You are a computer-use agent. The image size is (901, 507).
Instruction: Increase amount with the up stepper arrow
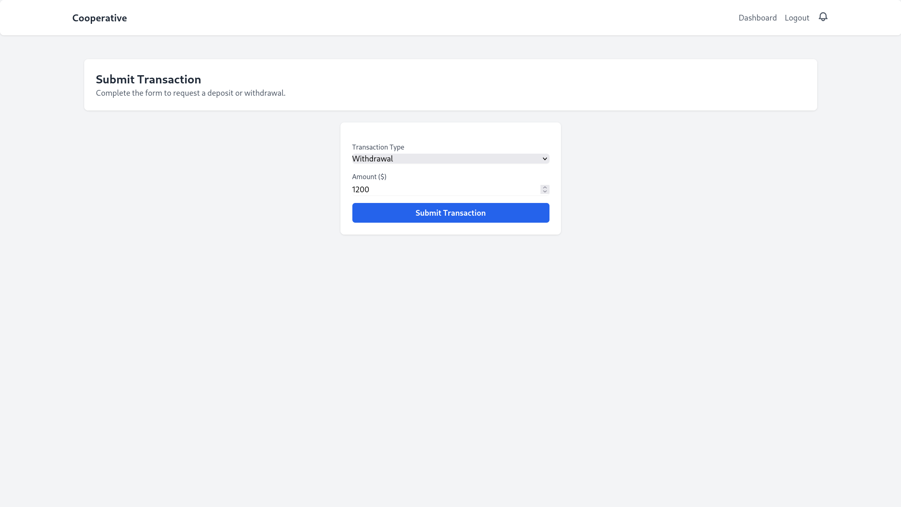tap(545, 187)
